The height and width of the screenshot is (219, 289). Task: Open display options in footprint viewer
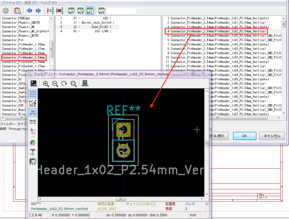(x=33, y=83)
